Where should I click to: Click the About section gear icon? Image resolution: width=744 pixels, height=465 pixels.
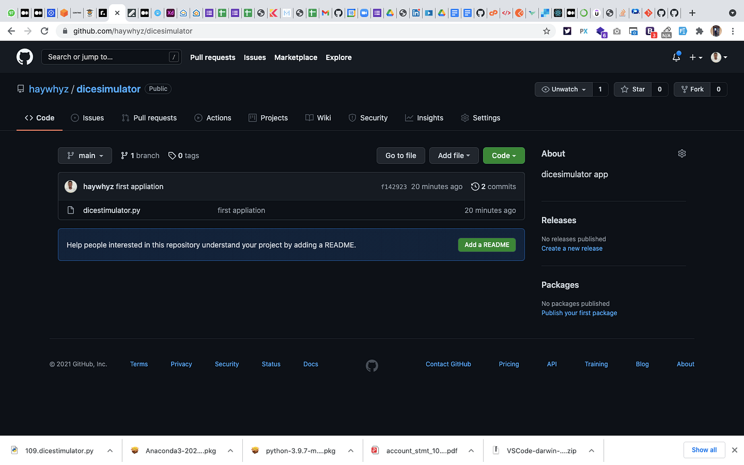tap(682, 154)
